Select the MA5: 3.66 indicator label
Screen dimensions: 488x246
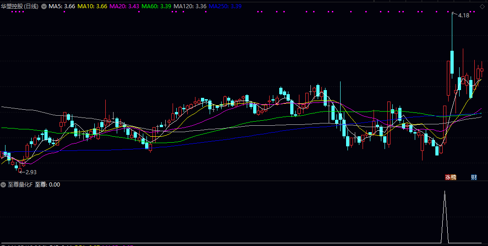(x=62, y=6)
